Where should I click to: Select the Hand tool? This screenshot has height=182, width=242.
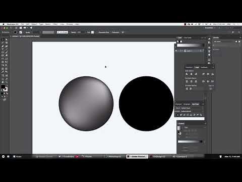[x=3, y=82]
